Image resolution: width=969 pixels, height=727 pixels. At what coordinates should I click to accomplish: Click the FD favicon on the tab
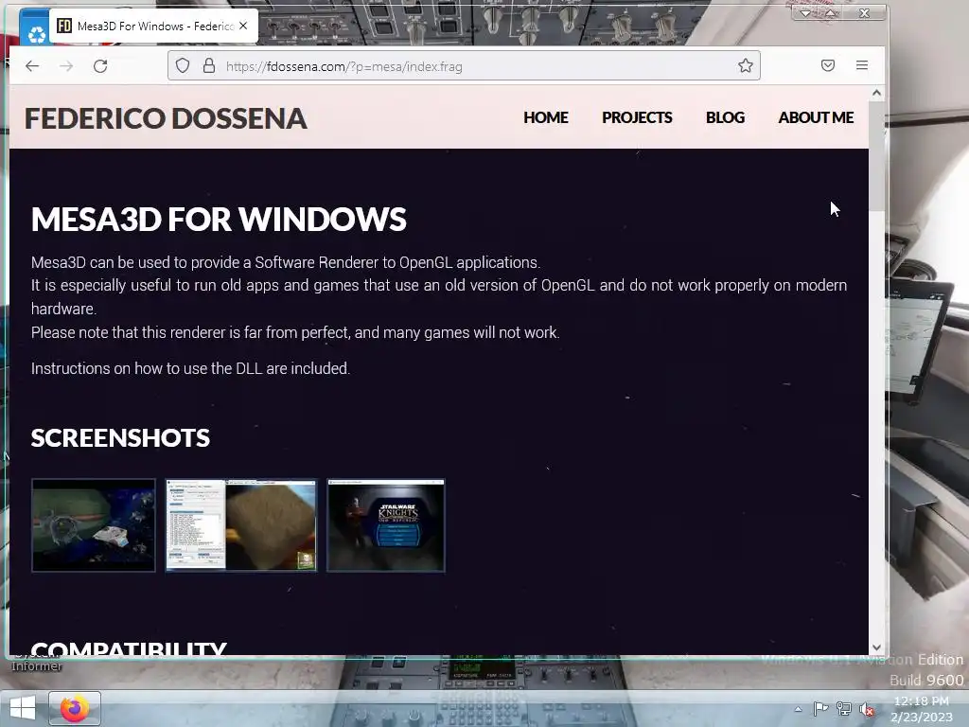[64, 26]
